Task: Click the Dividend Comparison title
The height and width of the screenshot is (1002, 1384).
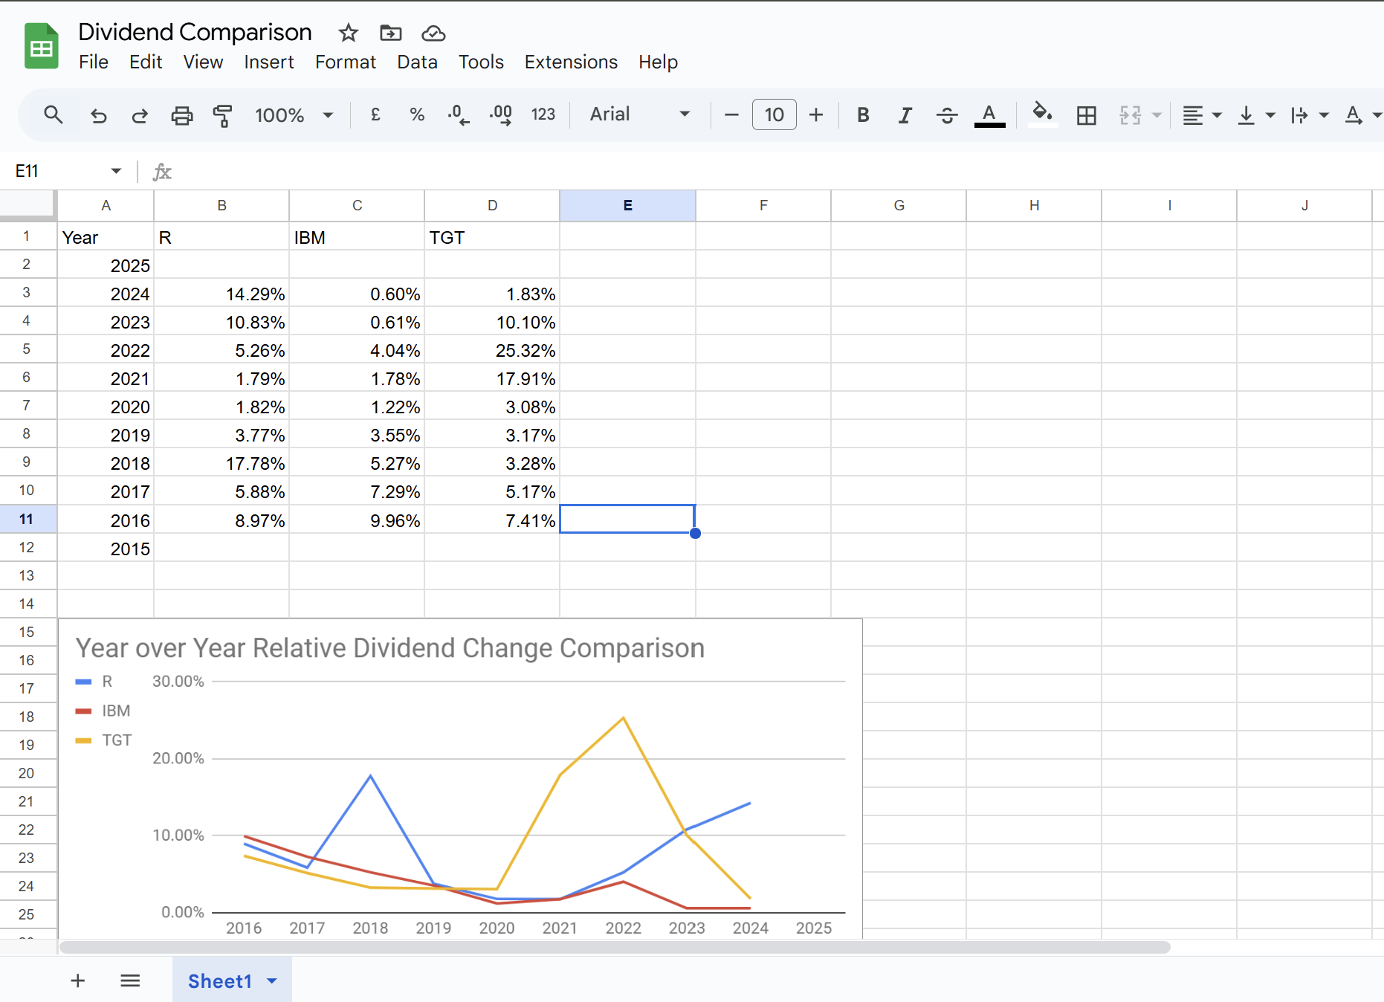Action: (195, 32)
